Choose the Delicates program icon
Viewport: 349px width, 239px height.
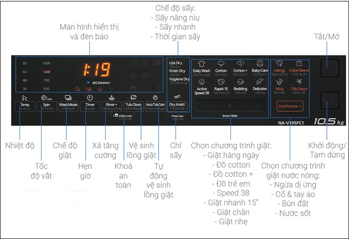pyautogui.click(x=260, y=82)
